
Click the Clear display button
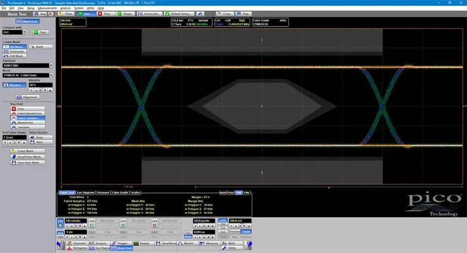point(66,14)
